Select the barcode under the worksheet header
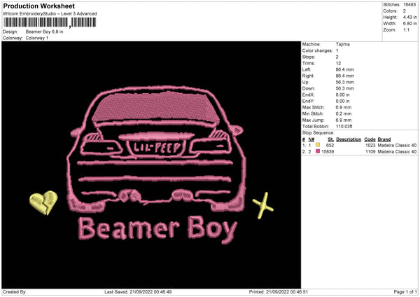 pos(50,22)
